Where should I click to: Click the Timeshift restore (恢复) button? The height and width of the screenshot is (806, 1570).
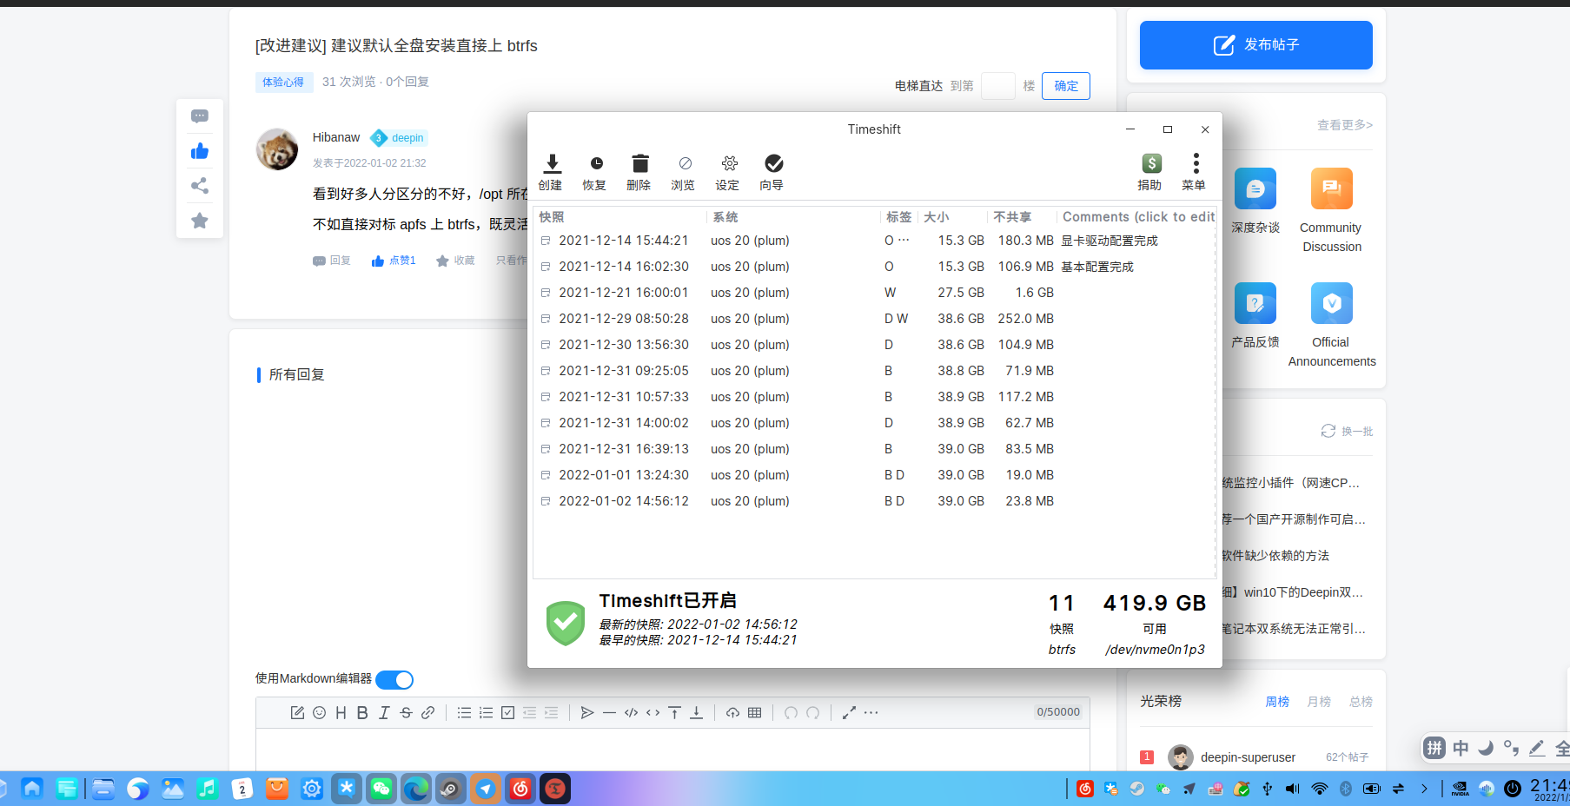coord(595,172)
